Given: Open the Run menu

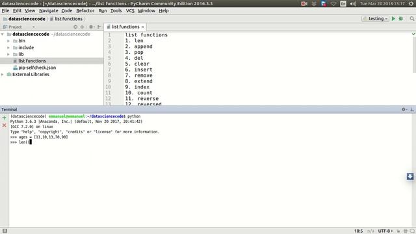Looking at the screenshot, I should click(x=103, y=10).
